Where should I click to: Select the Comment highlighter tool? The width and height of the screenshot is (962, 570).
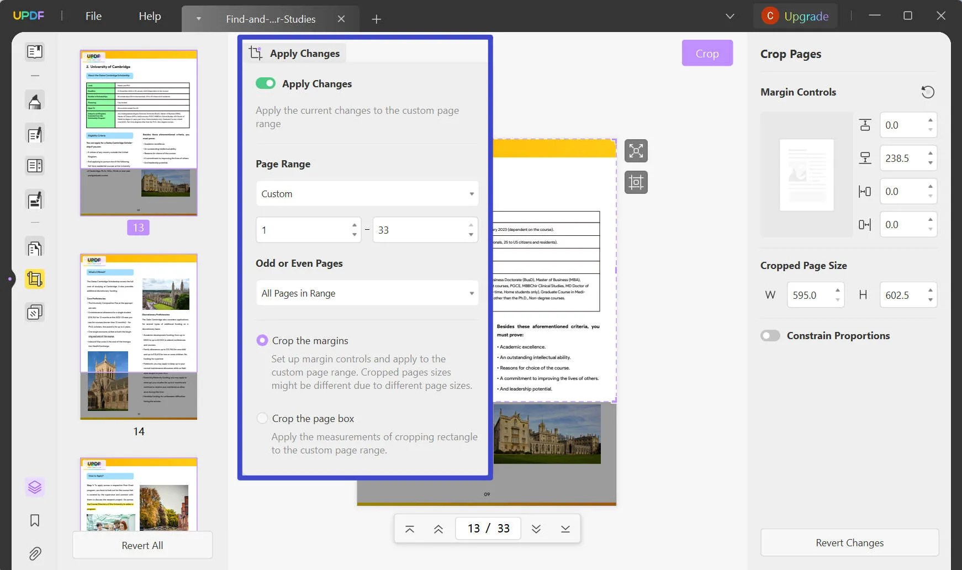coord(35,100)
